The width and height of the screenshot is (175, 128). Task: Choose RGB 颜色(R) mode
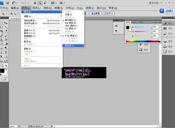(73, 23)
